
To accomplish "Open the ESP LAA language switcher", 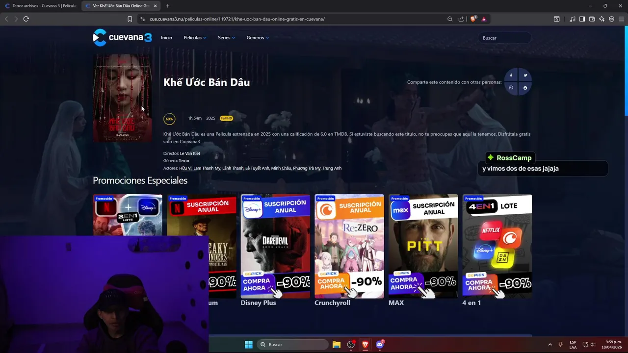I will [573, 345].
